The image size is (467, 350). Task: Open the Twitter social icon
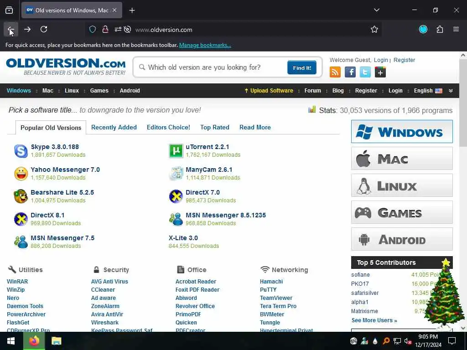(x=365, y=72)
